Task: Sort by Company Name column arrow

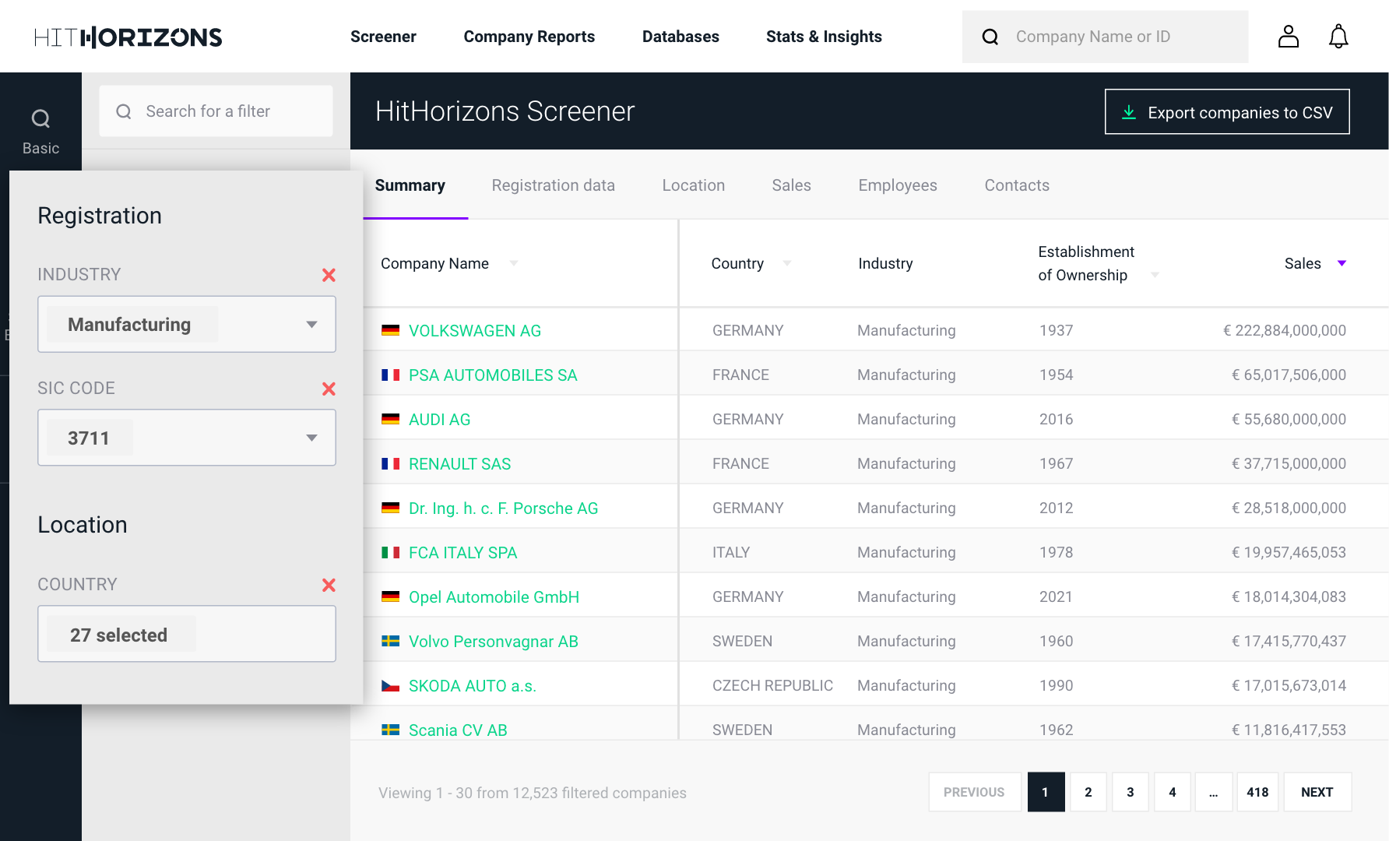Action: [513, 263]
